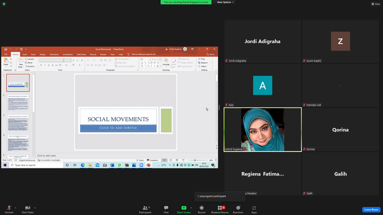This screenshot has width=383, height=215.
Task: Open the Insert tab in PowerPoint
Action: [x=25, y=54]
